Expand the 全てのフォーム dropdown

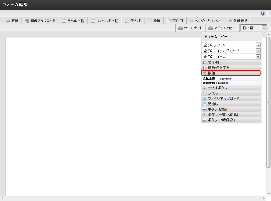coord(231,45)
